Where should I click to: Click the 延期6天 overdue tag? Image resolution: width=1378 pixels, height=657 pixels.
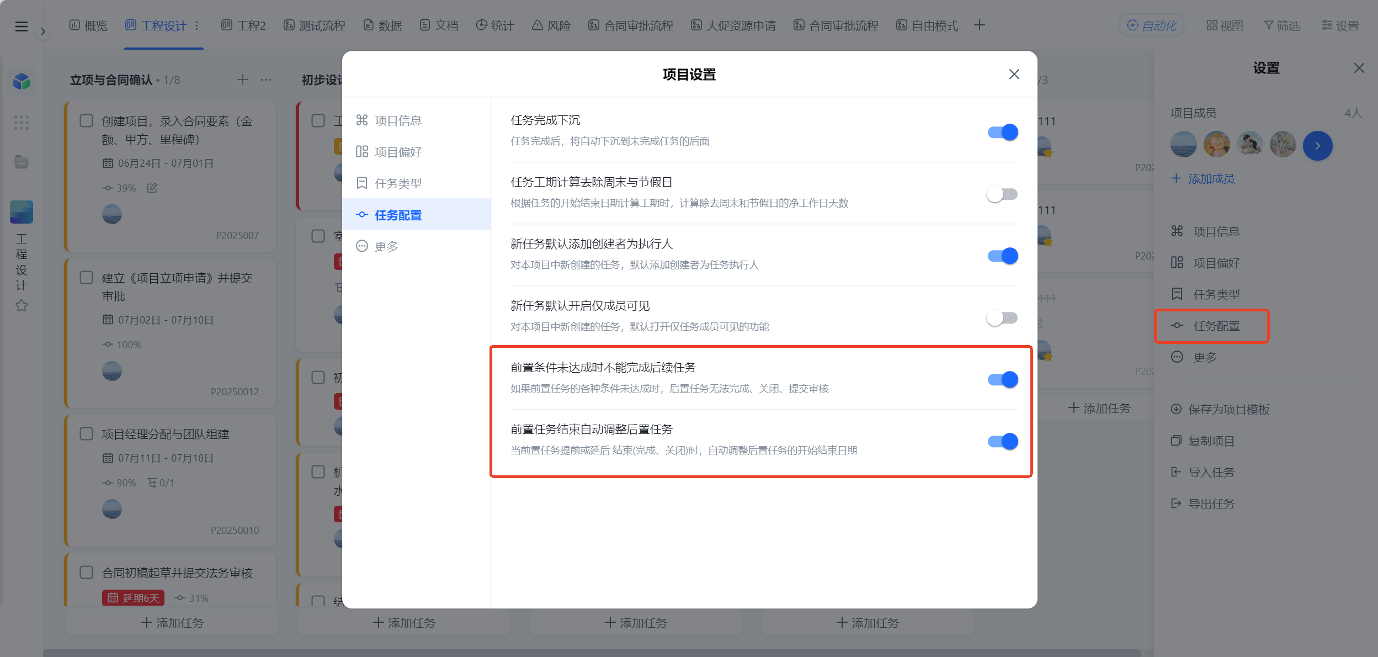coord(134,598)
